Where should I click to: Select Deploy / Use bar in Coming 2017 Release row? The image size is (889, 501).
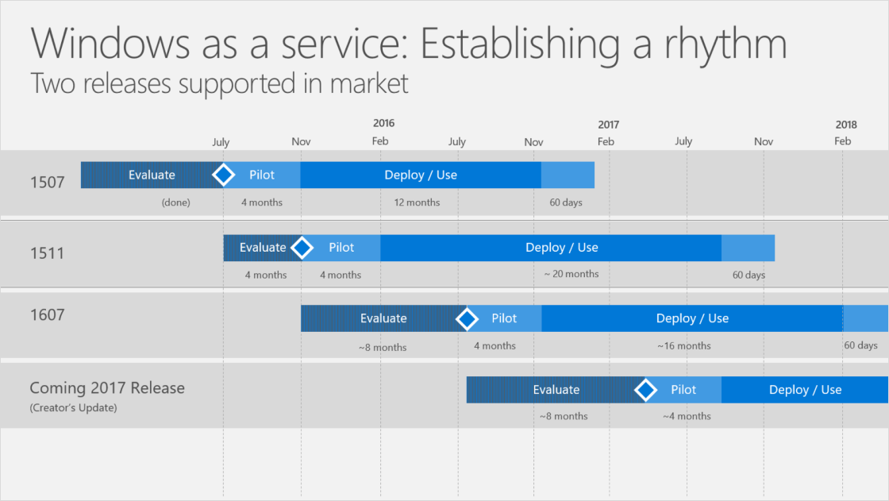tap(805, 390)
